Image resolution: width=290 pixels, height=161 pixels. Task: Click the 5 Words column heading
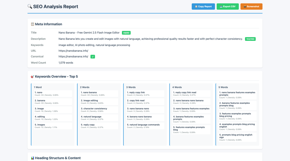pyautogui.click(x=223, y=87)
